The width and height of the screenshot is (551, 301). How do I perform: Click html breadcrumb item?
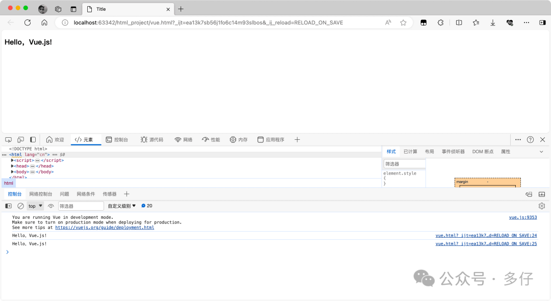[9, 183]
